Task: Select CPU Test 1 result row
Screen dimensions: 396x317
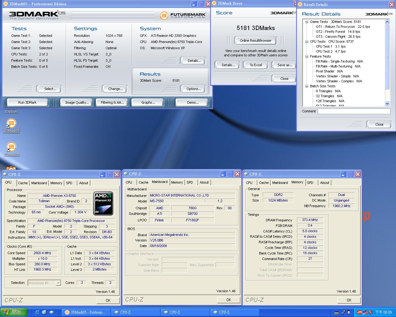Action: coord(331,46)
